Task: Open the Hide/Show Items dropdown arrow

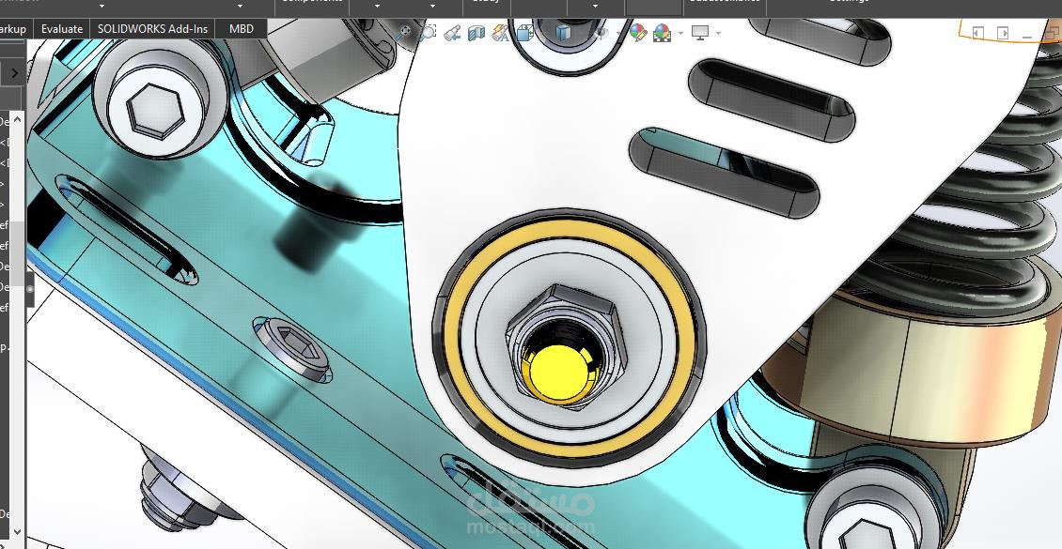Action: click(617, 33)
